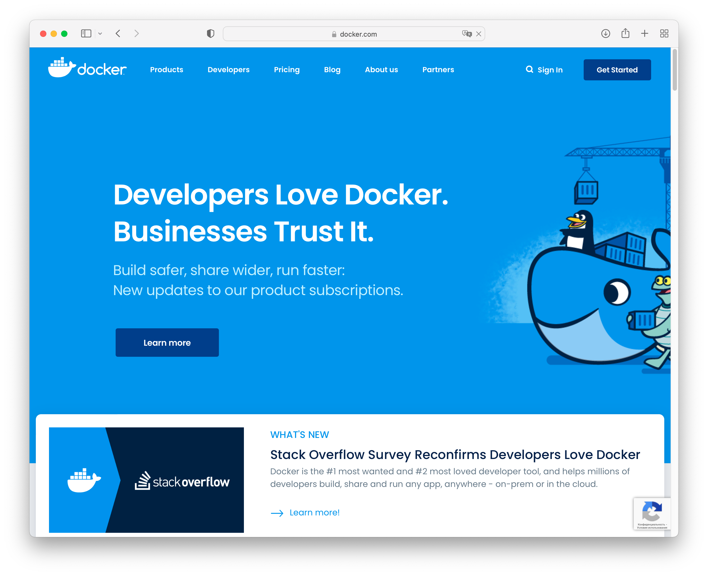Open the share sheet icon

[x=626, y=33]
